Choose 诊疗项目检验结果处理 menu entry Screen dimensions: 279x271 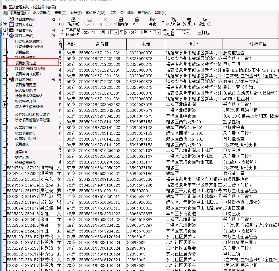click(33, 120)
